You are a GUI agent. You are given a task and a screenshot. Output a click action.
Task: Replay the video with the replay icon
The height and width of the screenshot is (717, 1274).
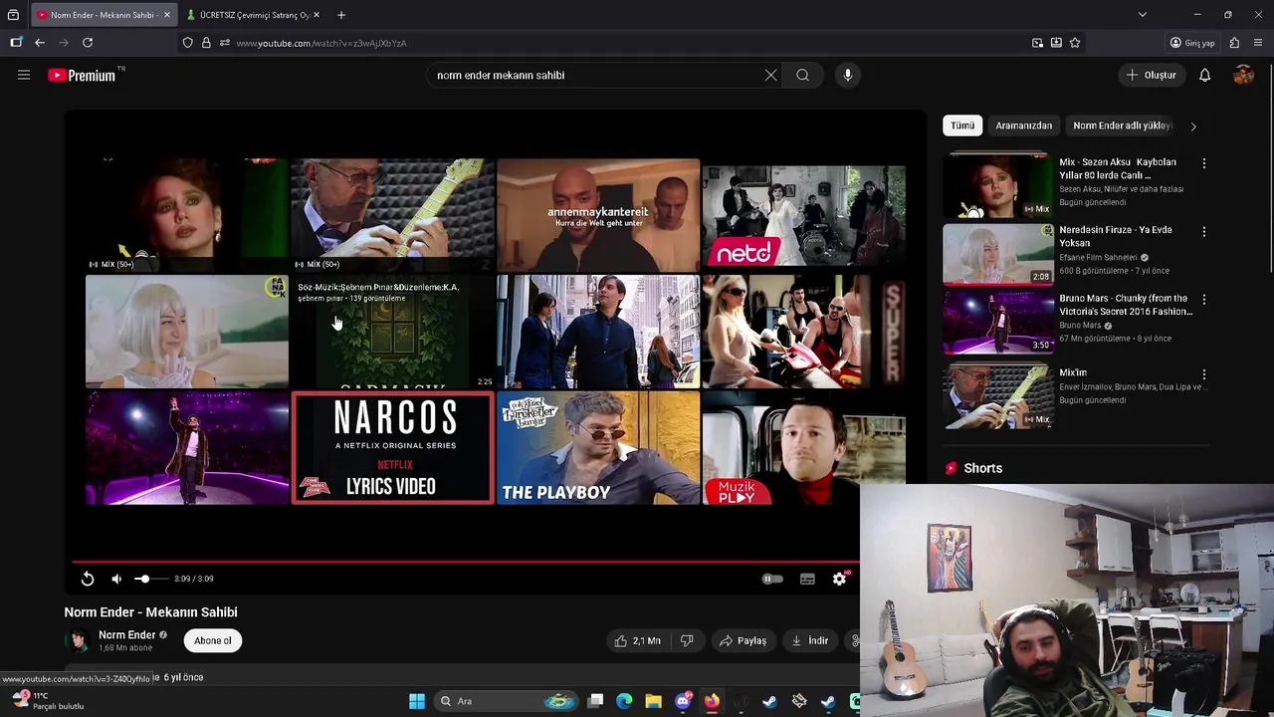click(x=88, y=579)
